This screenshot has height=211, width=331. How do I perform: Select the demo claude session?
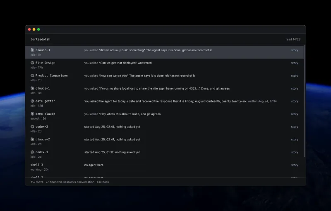(x=45, y=114)
